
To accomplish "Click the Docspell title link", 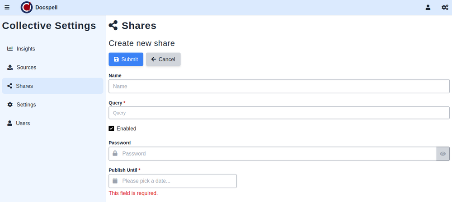I will [x=46, y=7].
